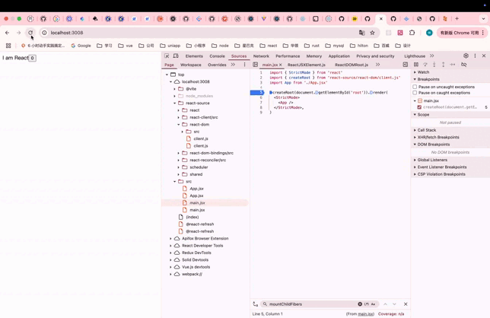
Task: Bookmark this page with the star icon
Action: [372, 33]
